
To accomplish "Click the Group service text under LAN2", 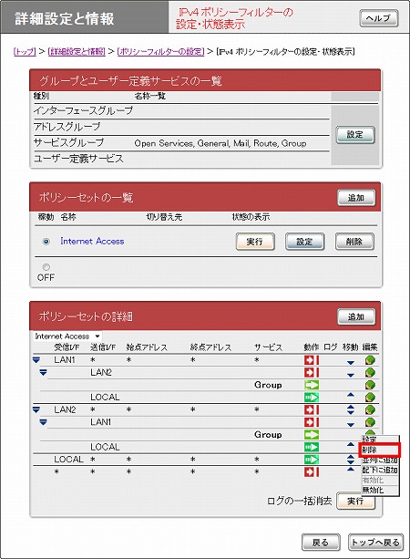I will click(268, 435).
